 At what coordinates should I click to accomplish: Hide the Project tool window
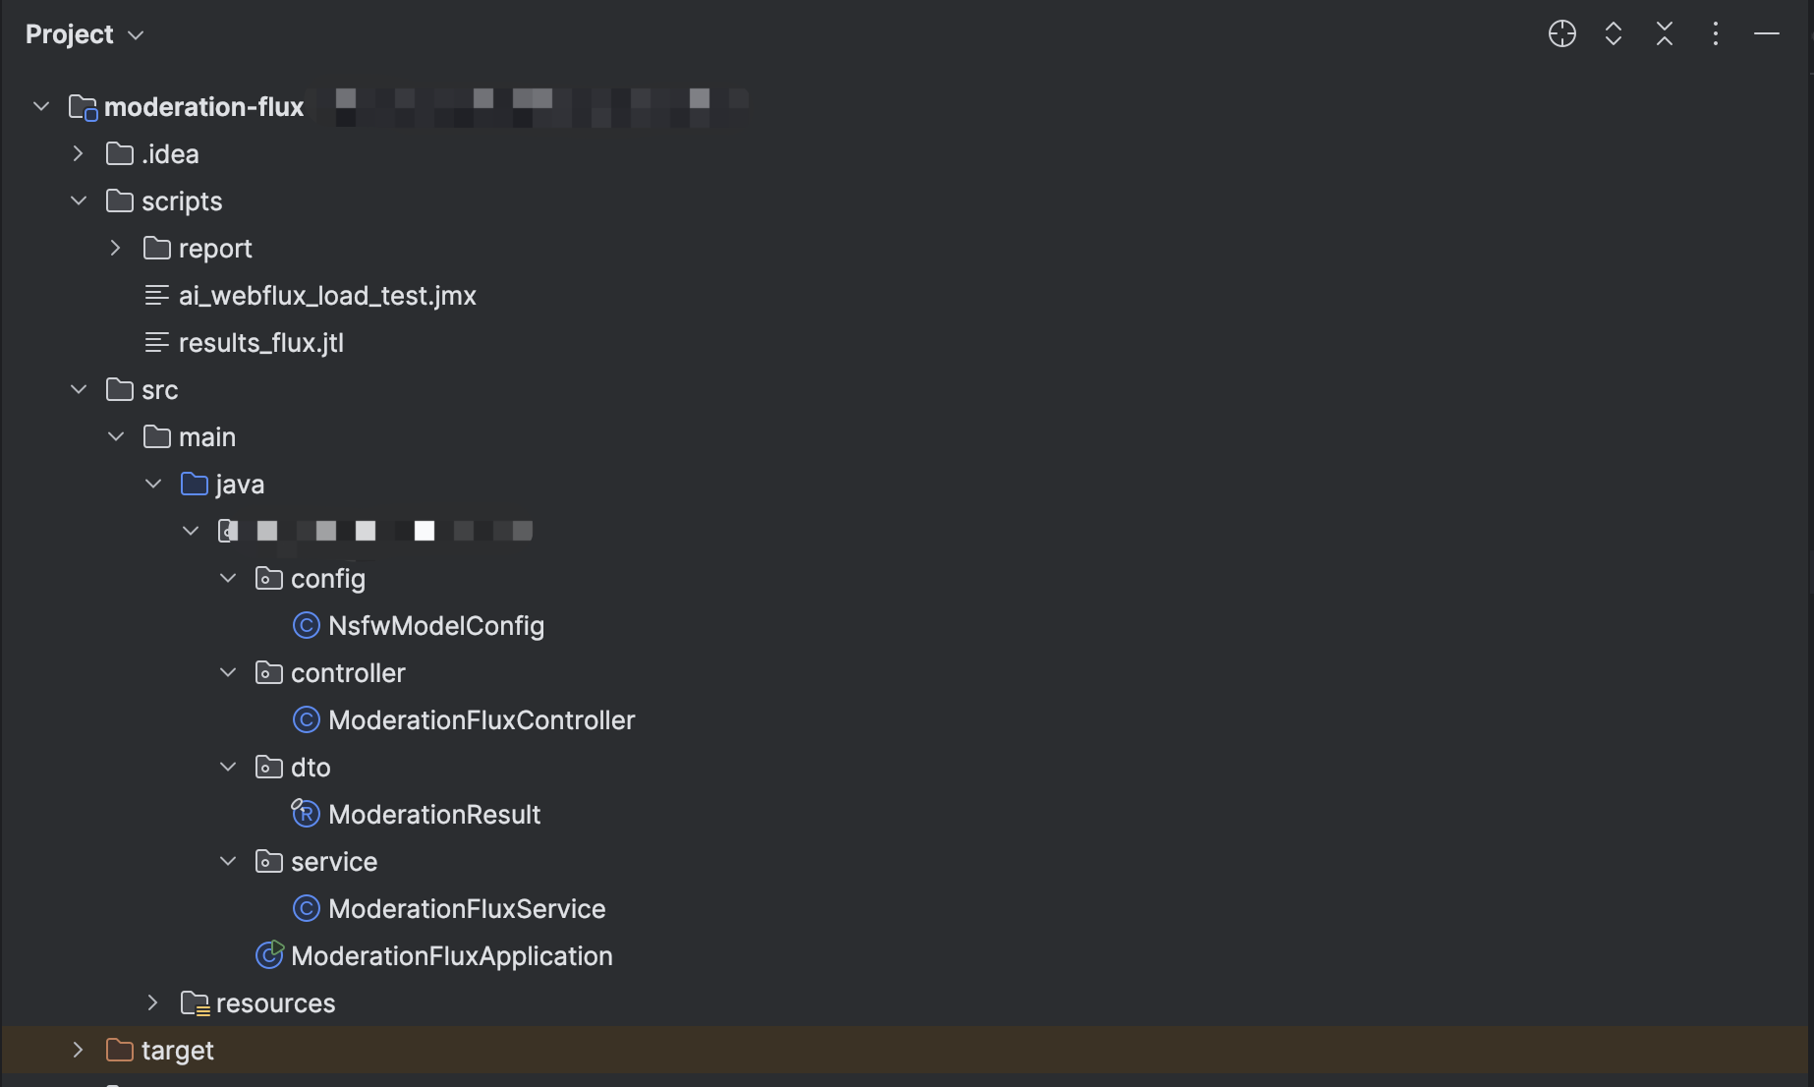tap(1766, 33)
